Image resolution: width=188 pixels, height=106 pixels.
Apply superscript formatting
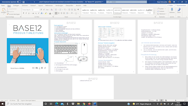[x=38, y=13]
